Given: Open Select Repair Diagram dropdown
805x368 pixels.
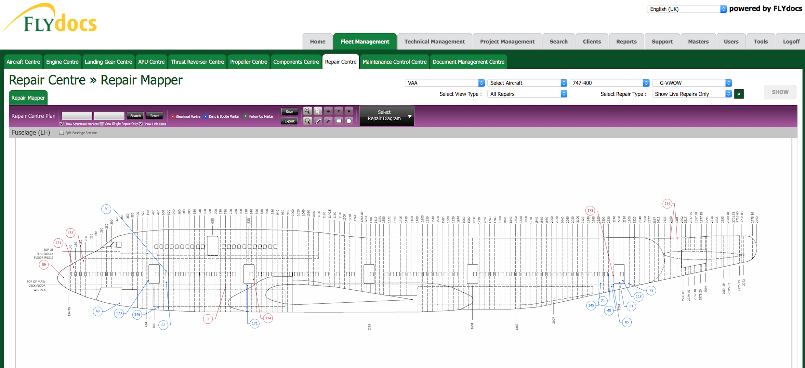Looking at the screenshot, I should pyautogui.click(x=386, y=115).
